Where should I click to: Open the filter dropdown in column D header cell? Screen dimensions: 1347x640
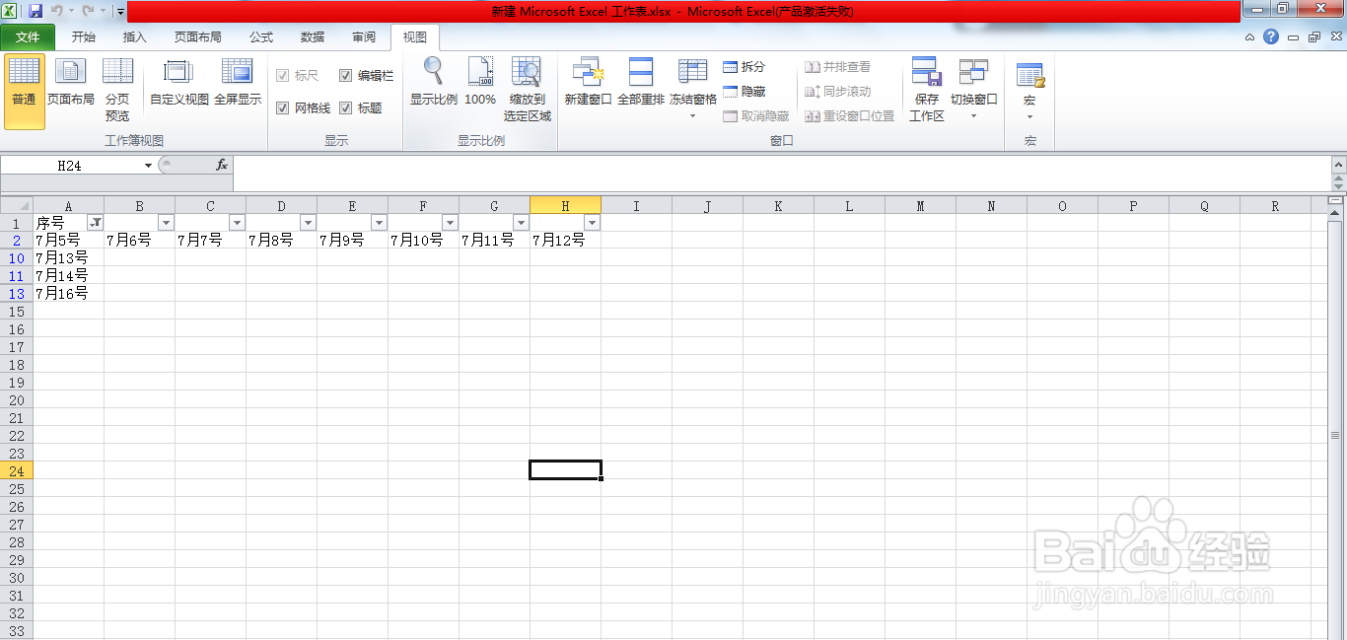click(x=309, y=223)
